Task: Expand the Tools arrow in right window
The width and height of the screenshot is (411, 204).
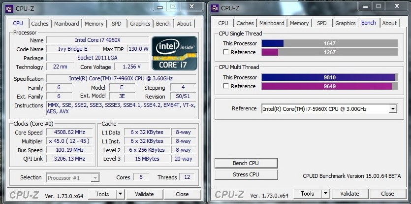Action: coord(325,194)
